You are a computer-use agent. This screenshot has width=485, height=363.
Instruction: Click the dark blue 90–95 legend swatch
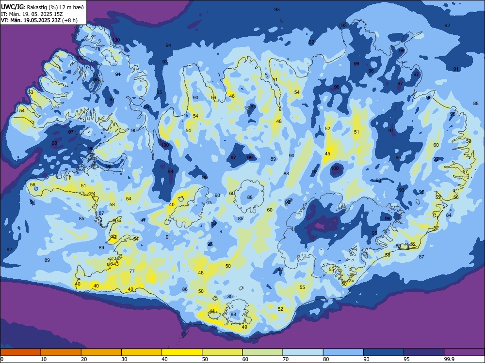(384, 352)
